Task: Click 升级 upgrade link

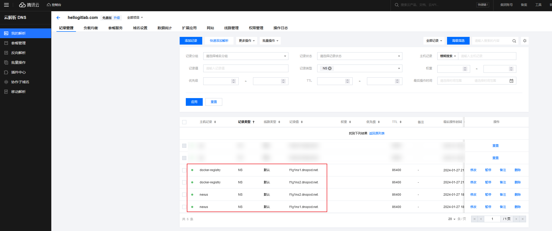Action: 117,18
